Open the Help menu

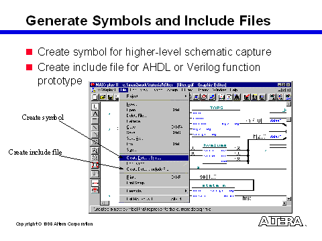pyautogui.click(x=233, y=90)
